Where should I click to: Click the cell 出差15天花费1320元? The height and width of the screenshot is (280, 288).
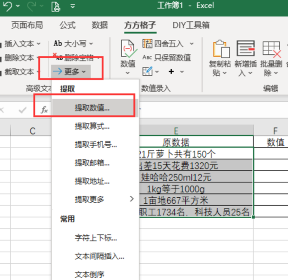coord(196,166)
